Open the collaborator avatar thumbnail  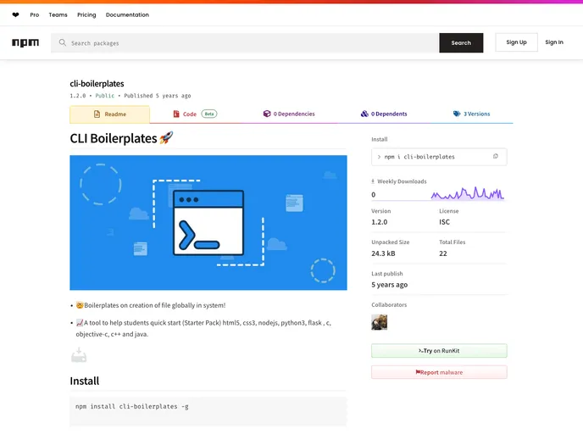(x=380, y=322)
